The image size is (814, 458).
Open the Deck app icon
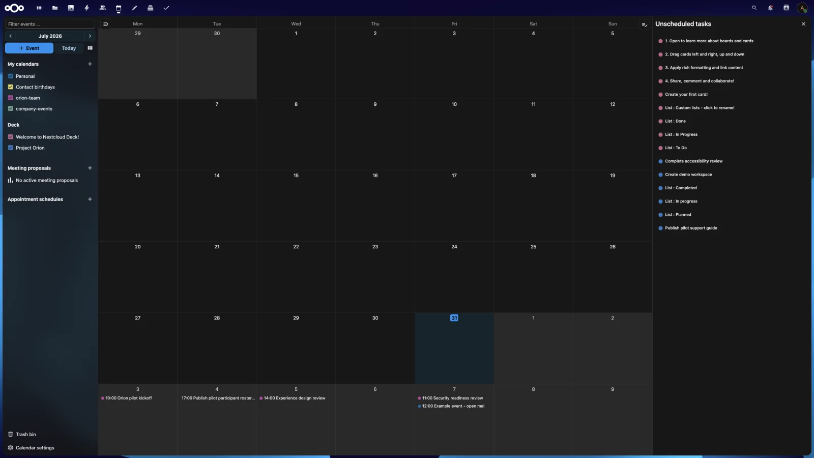tap(150, 8)
